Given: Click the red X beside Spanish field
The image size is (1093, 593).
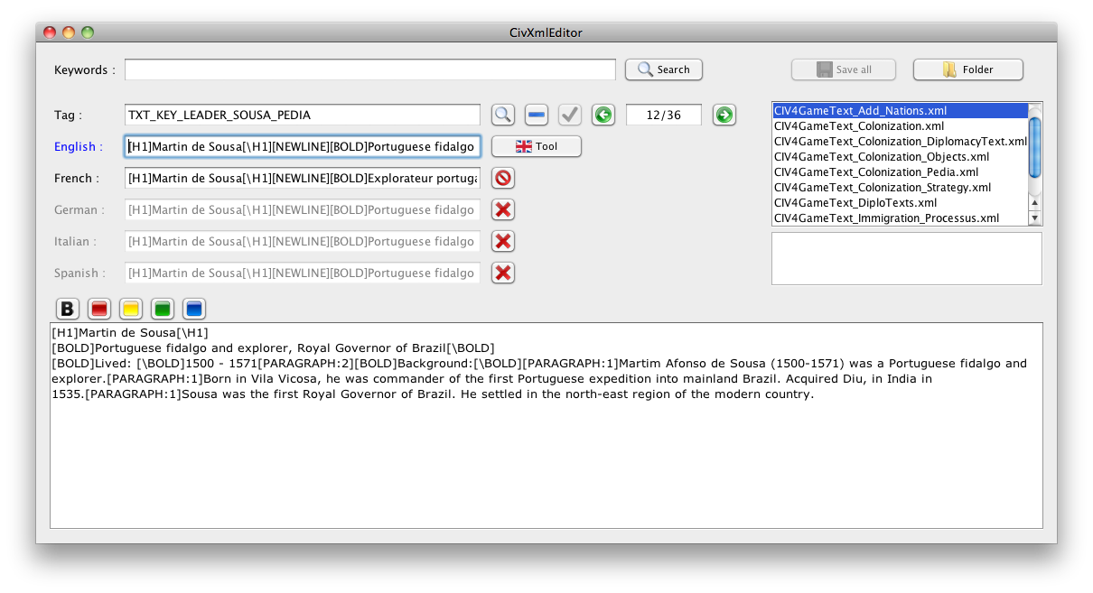Looking at the screenshot, I should pos(503,273).
